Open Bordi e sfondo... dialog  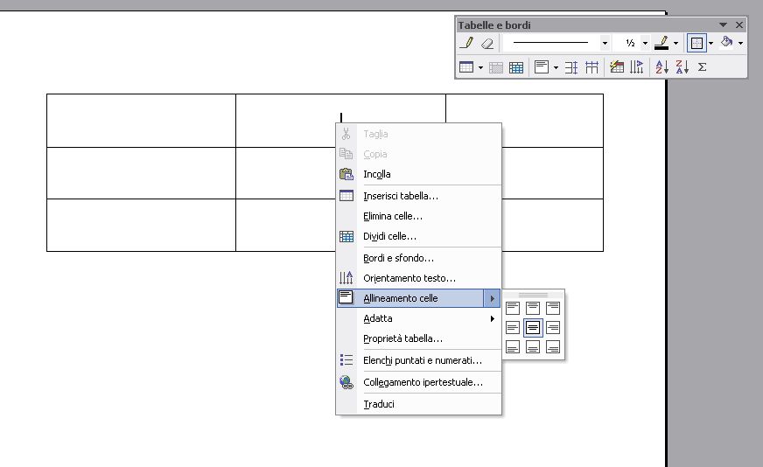click(x=418, y=258)
